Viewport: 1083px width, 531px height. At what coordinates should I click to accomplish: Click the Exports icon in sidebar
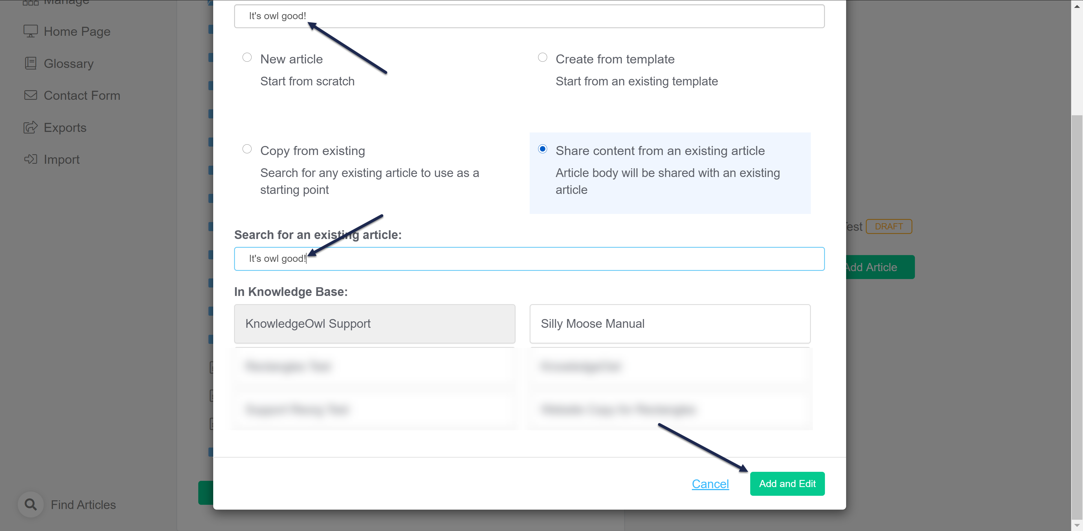point(30,127)
